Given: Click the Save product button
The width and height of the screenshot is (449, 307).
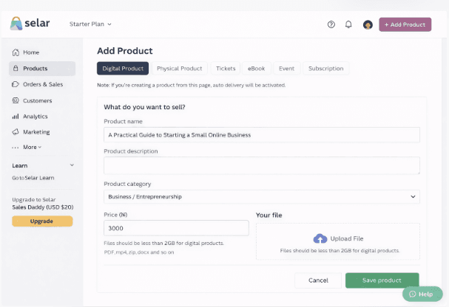Looking at the screenshot, I should tap(382, 280).
